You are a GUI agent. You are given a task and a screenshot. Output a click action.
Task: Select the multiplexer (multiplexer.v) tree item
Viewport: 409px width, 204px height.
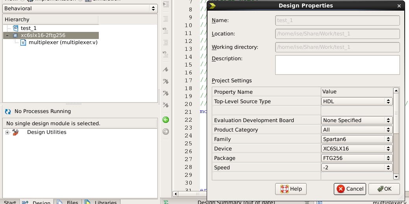tap(63, 42)
